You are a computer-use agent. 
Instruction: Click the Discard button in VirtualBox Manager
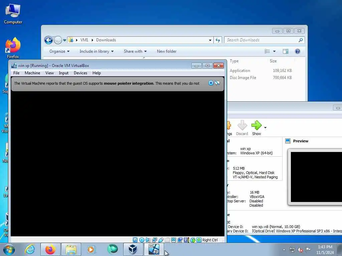242,128
